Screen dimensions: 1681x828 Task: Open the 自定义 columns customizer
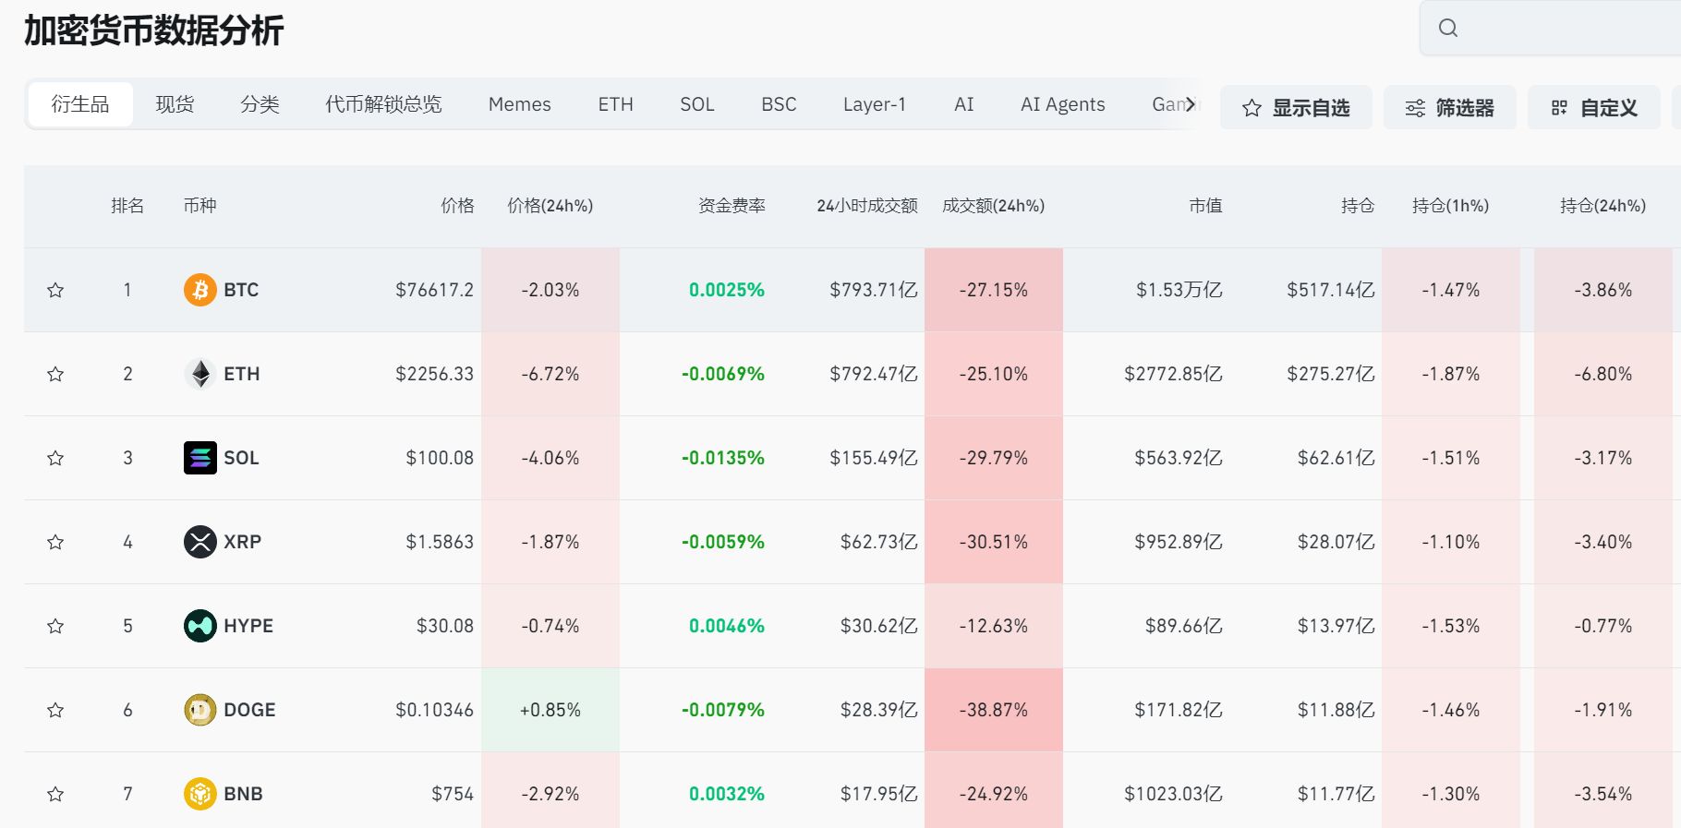pyautogui.click(x=1593, y=108)
